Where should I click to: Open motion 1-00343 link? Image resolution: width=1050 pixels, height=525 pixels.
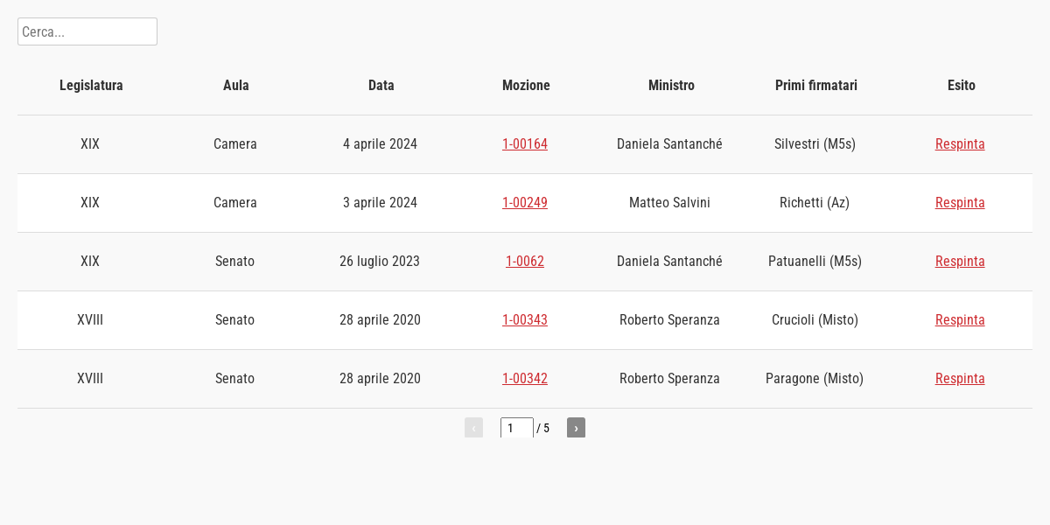tap(525, 320)
